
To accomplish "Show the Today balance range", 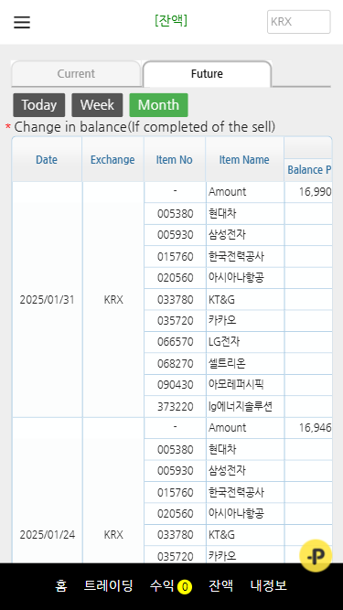I will point(39,105).
